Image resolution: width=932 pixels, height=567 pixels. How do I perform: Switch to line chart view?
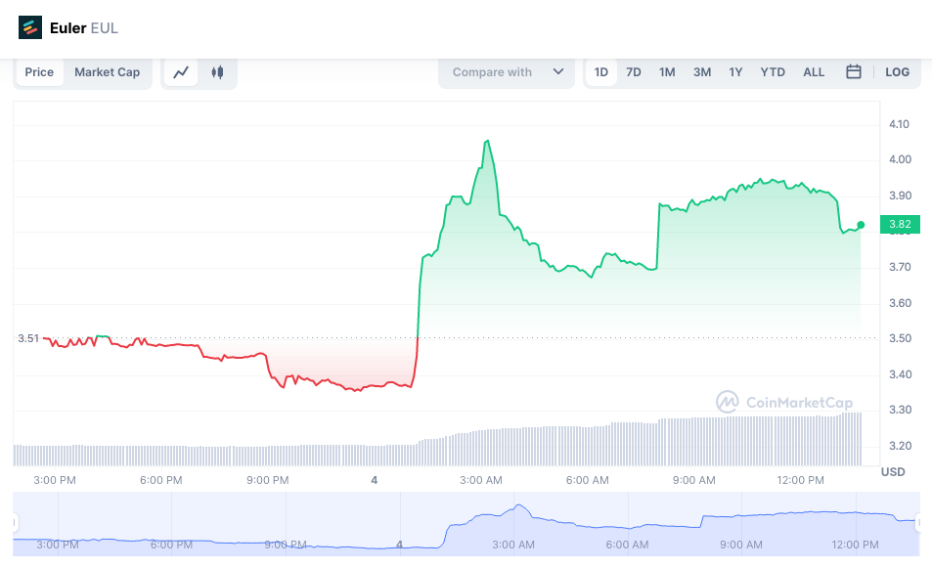(181, 72)
